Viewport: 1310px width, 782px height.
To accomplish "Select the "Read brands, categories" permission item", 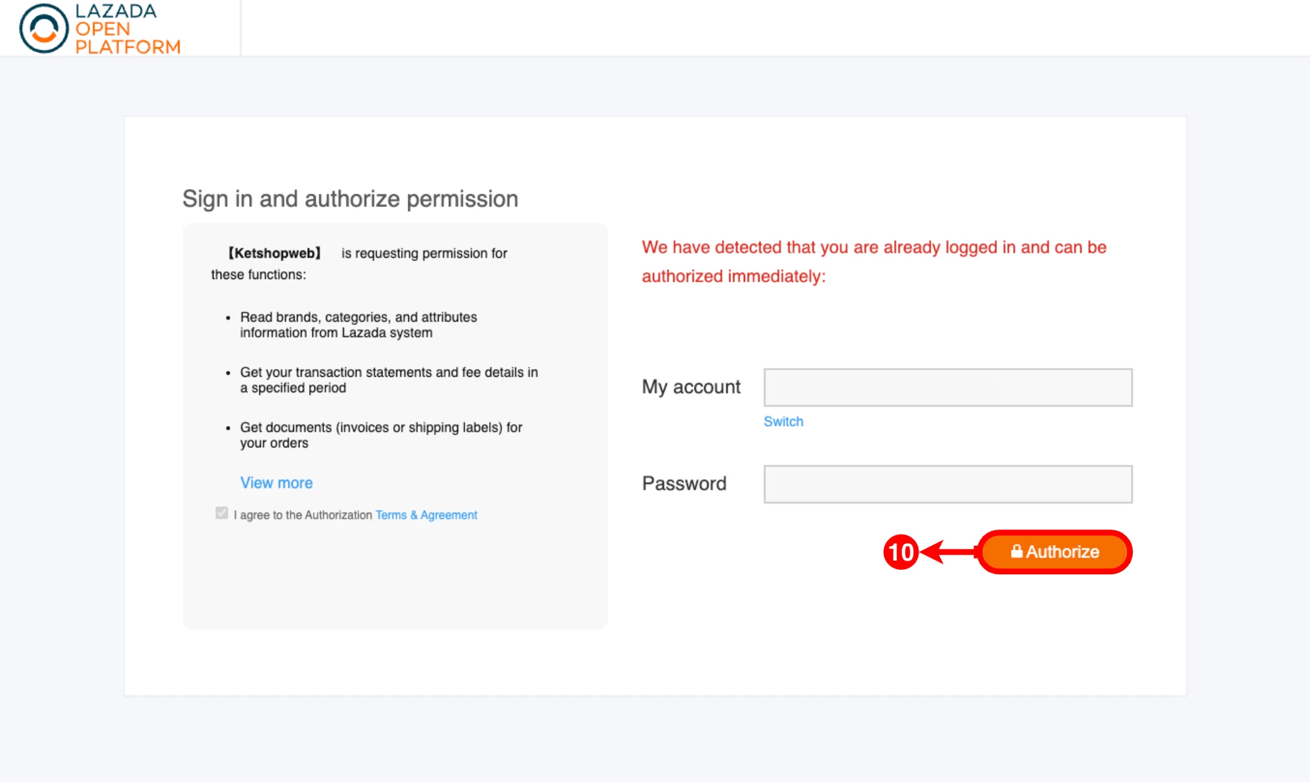I will pos(358,325).
